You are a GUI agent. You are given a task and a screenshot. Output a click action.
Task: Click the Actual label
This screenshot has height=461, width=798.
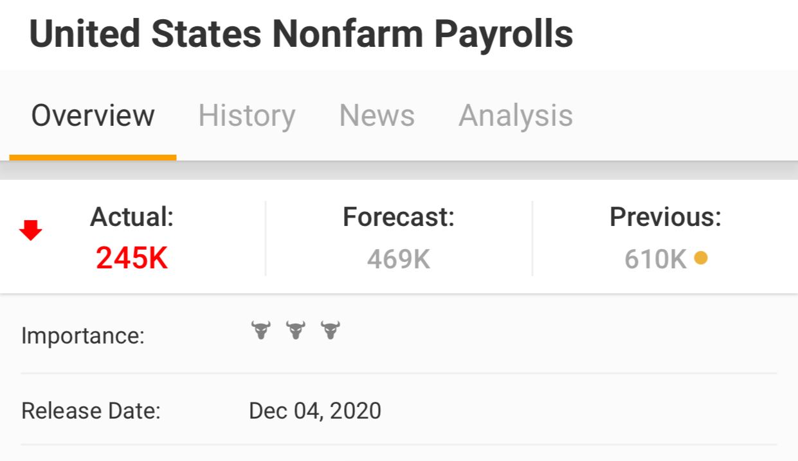tap(132, 217)
